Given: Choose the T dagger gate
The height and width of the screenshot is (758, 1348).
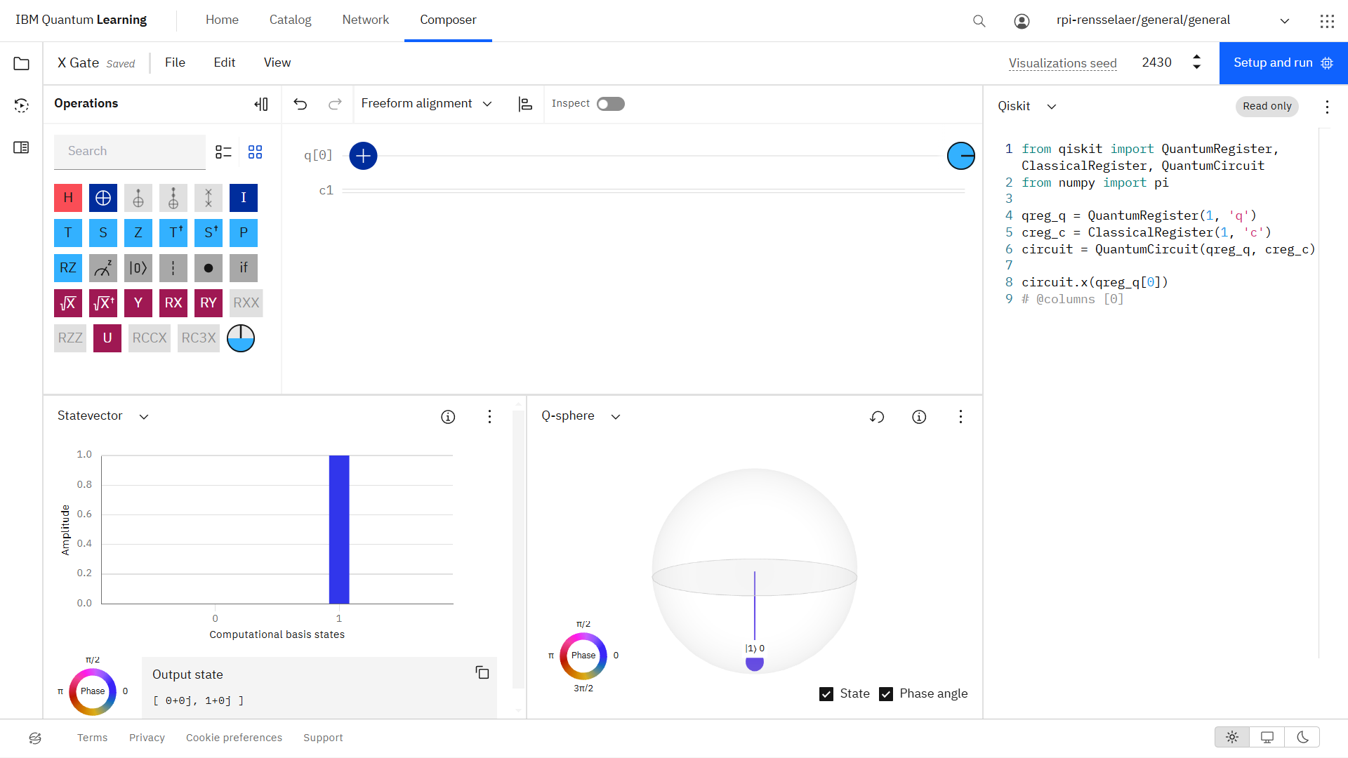Looking at the screenshot, I should (x=173, y=233).
